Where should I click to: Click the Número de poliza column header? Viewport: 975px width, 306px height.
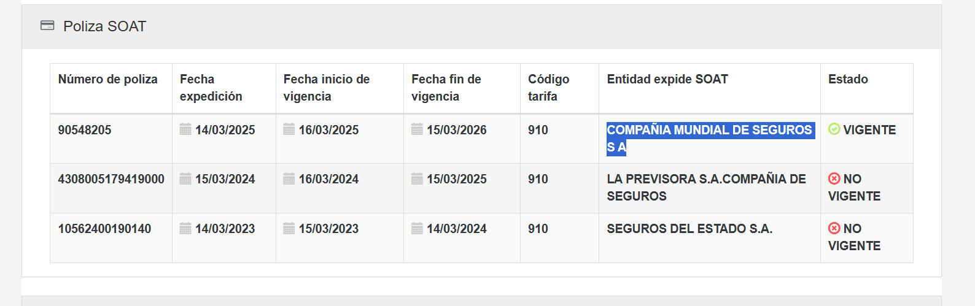click(107, 79)
